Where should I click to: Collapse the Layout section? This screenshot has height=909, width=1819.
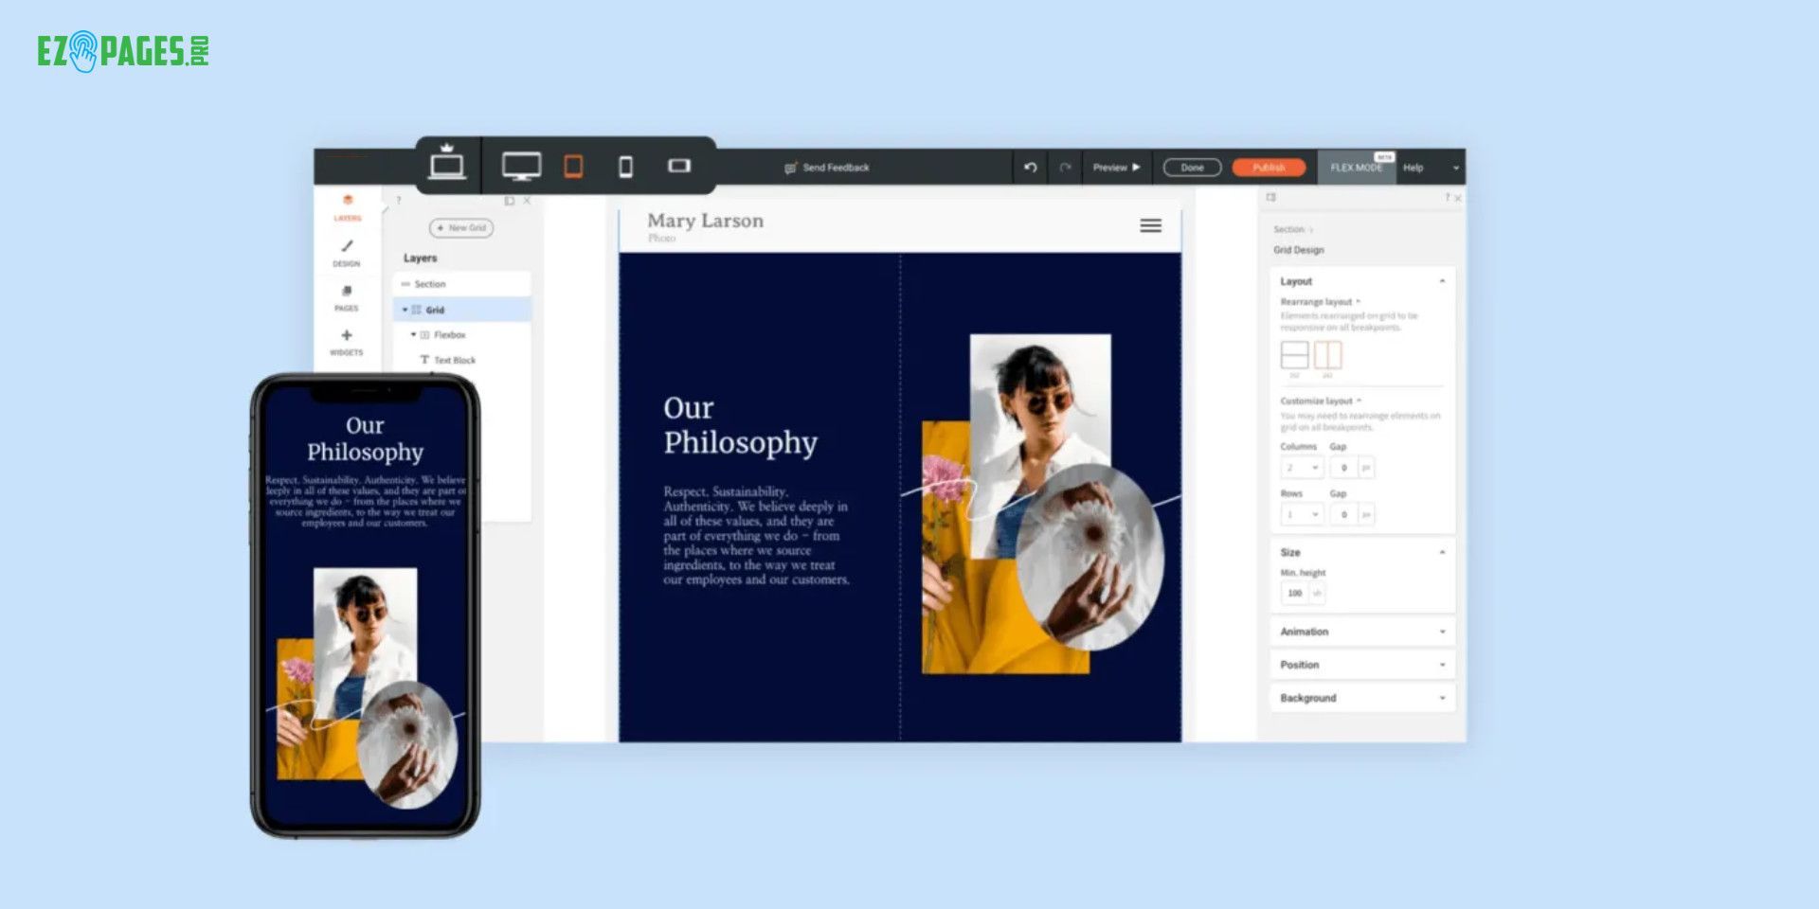[x=1442, y=281]
